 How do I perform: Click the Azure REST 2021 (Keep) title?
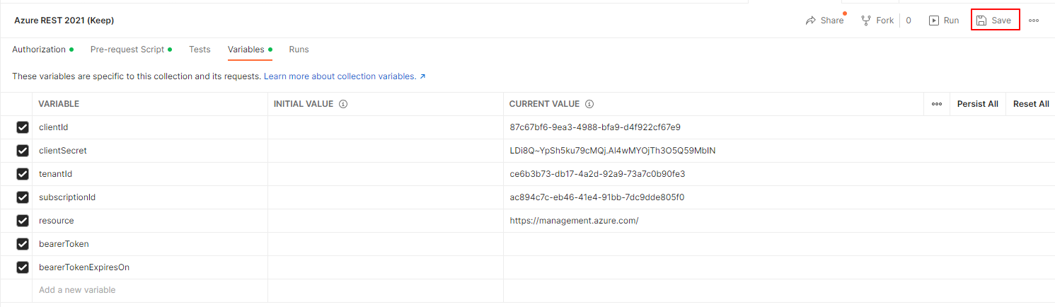coord(64,21)
